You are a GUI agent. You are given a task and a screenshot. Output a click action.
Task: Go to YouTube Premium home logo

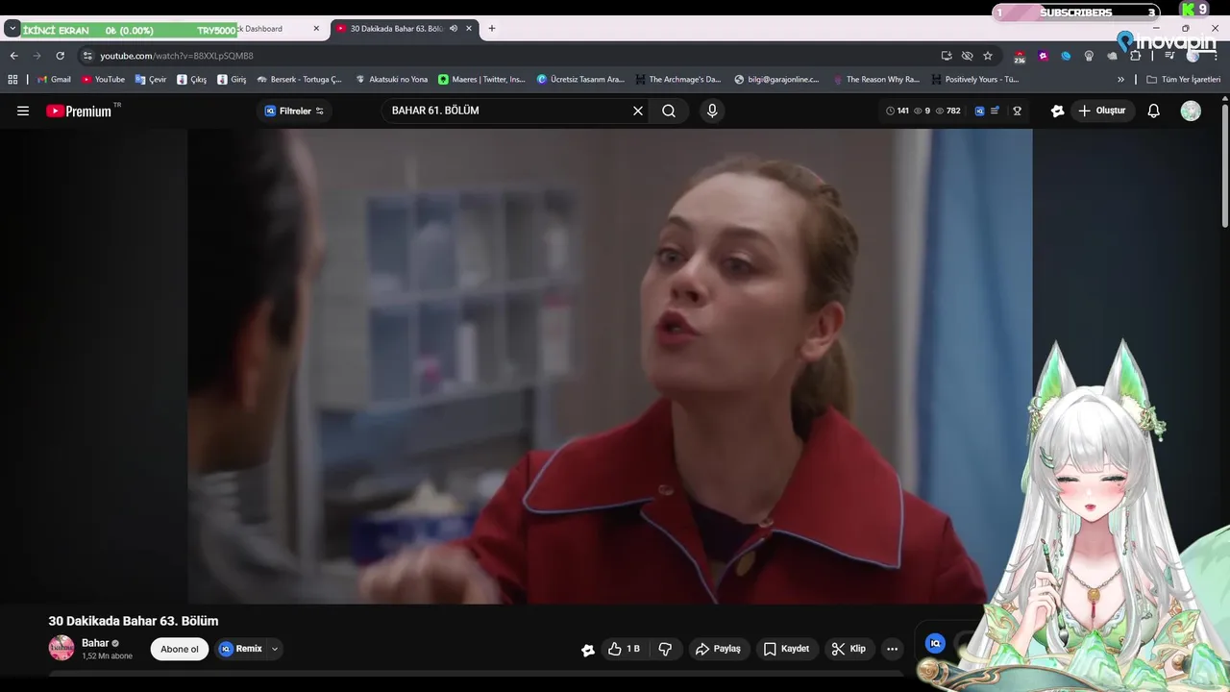[80, 111]
